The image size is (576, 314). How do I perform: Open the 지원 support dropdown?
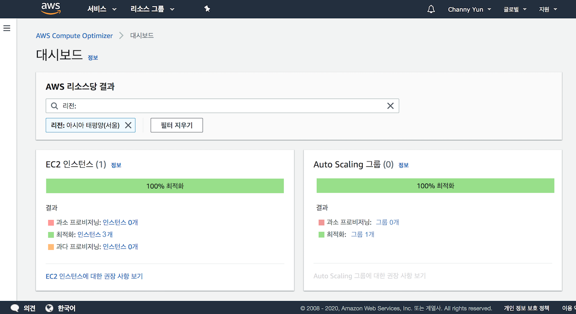click(548, 9)
